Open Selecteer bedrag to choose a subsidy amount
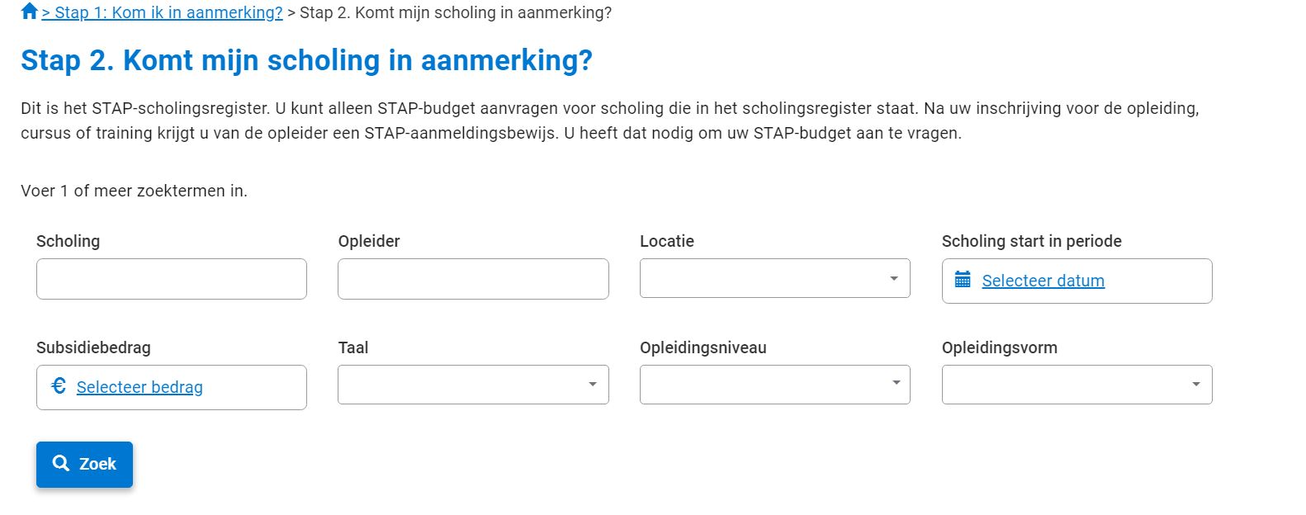The width and height of the screenshot is (1306, 515). pos(138,387)
